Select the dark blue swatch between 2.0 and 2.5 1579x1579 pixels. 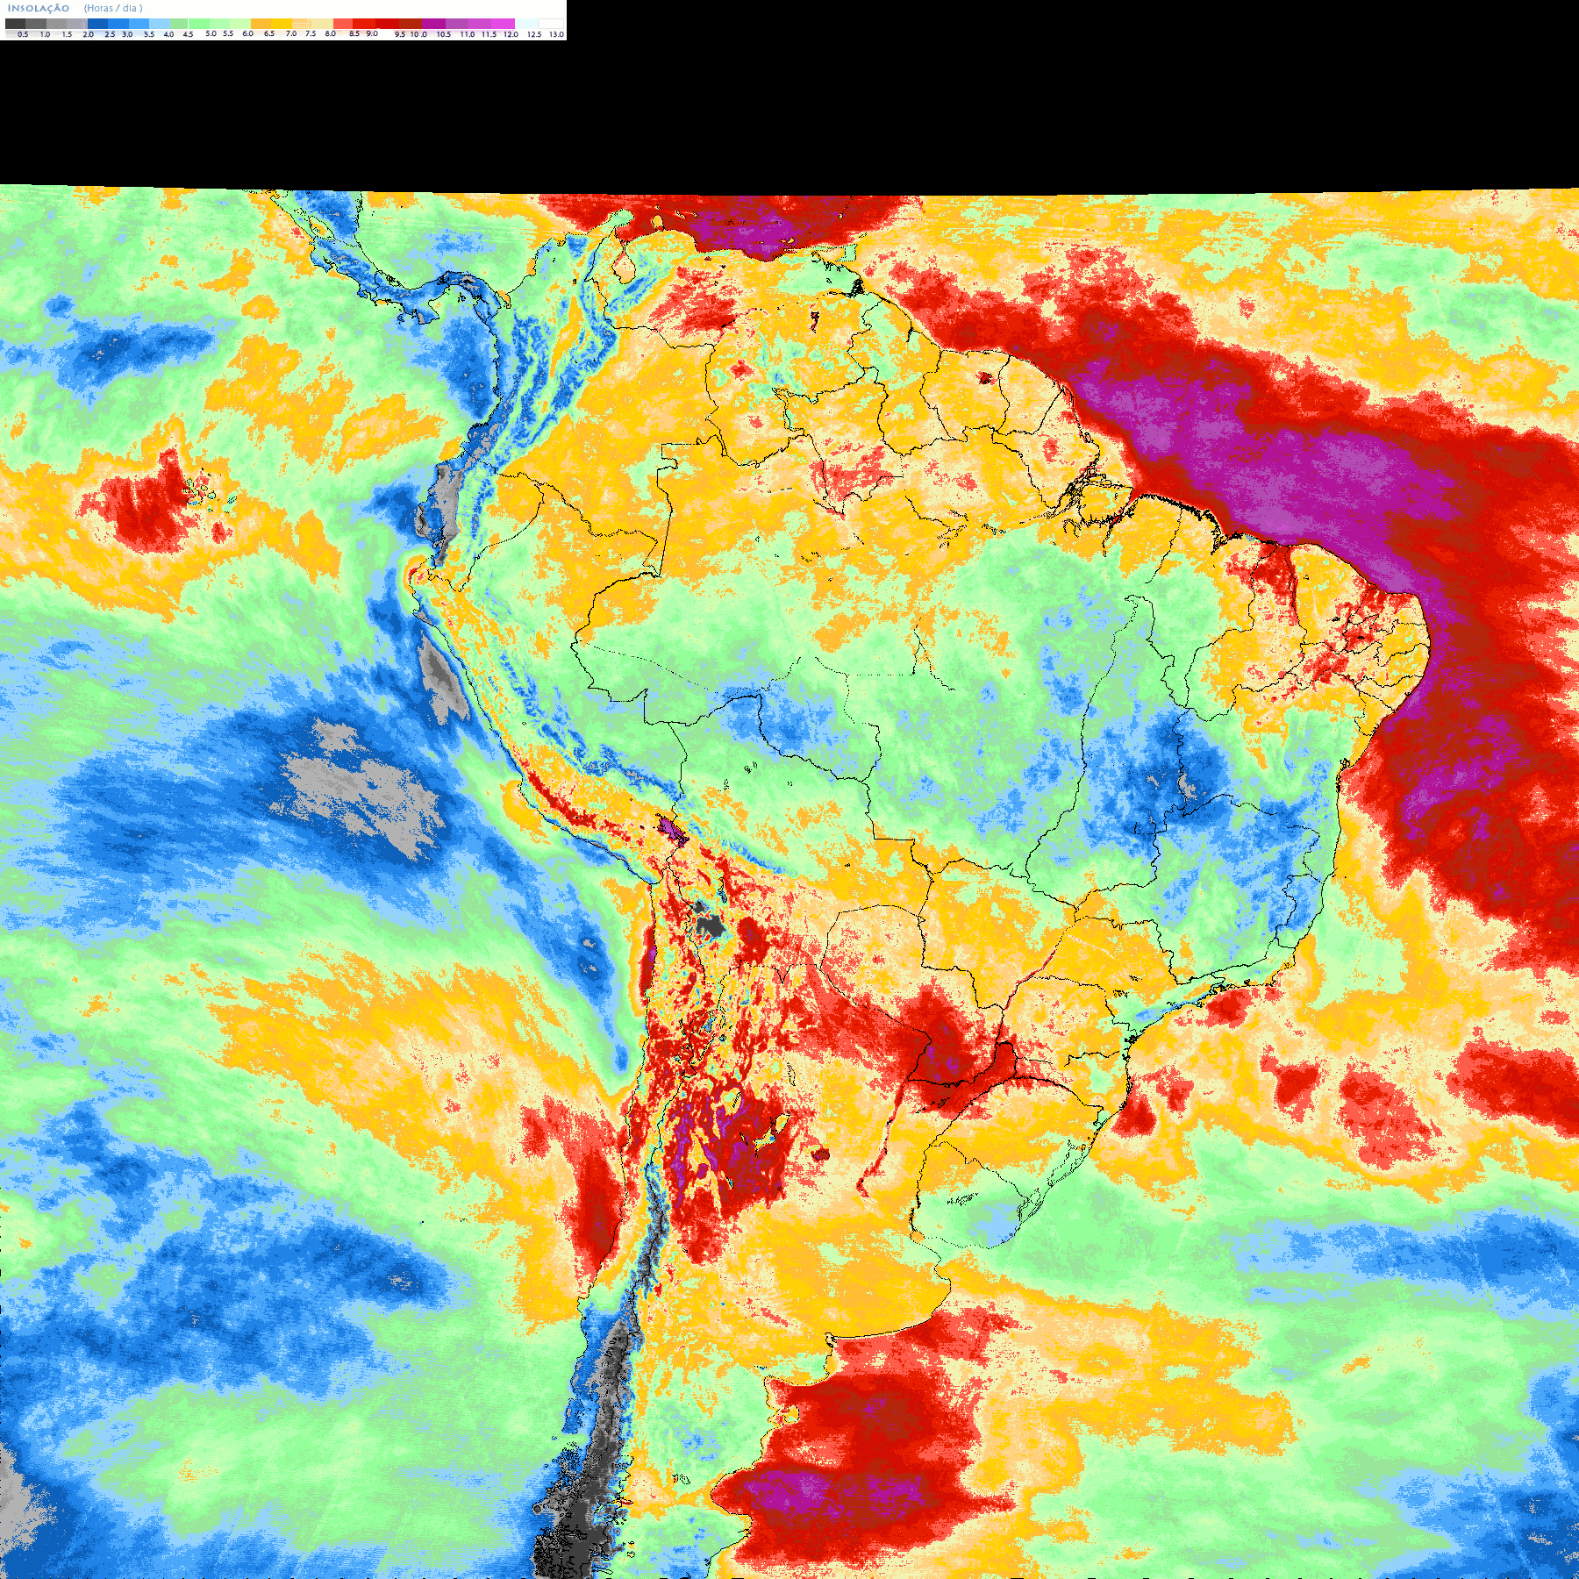point(97,24)
